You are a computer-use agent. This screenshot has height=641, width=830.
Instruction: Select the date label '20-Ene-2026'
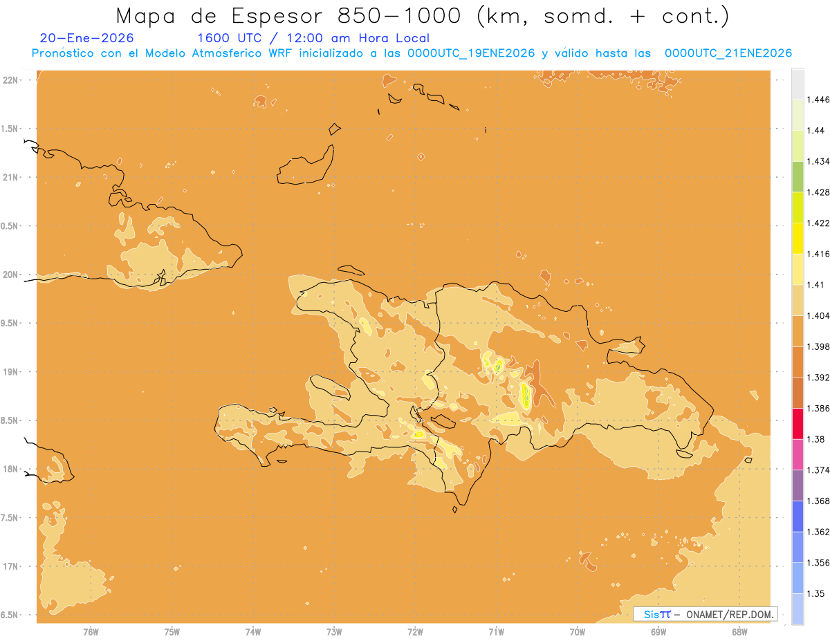pos(87,39)
